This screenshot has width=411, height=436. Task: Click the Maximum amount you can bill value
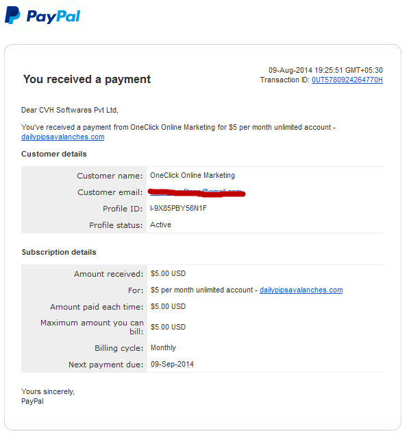[x=168, y=327]
